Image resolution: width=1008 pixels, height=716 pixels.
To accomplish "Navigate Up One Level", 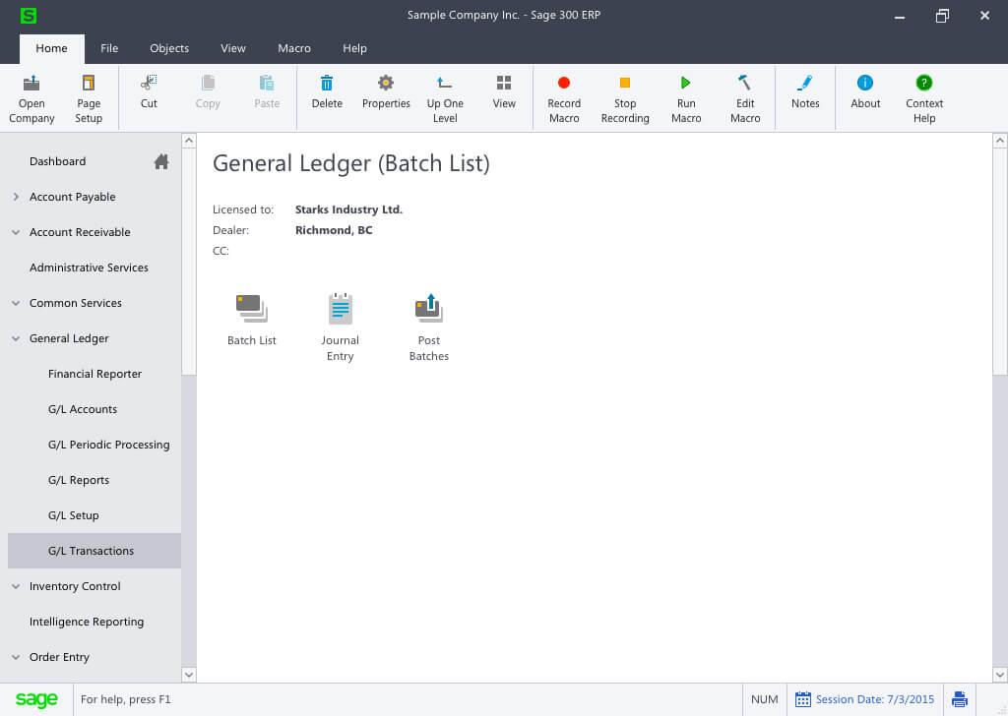I will (x=445, y=93).
